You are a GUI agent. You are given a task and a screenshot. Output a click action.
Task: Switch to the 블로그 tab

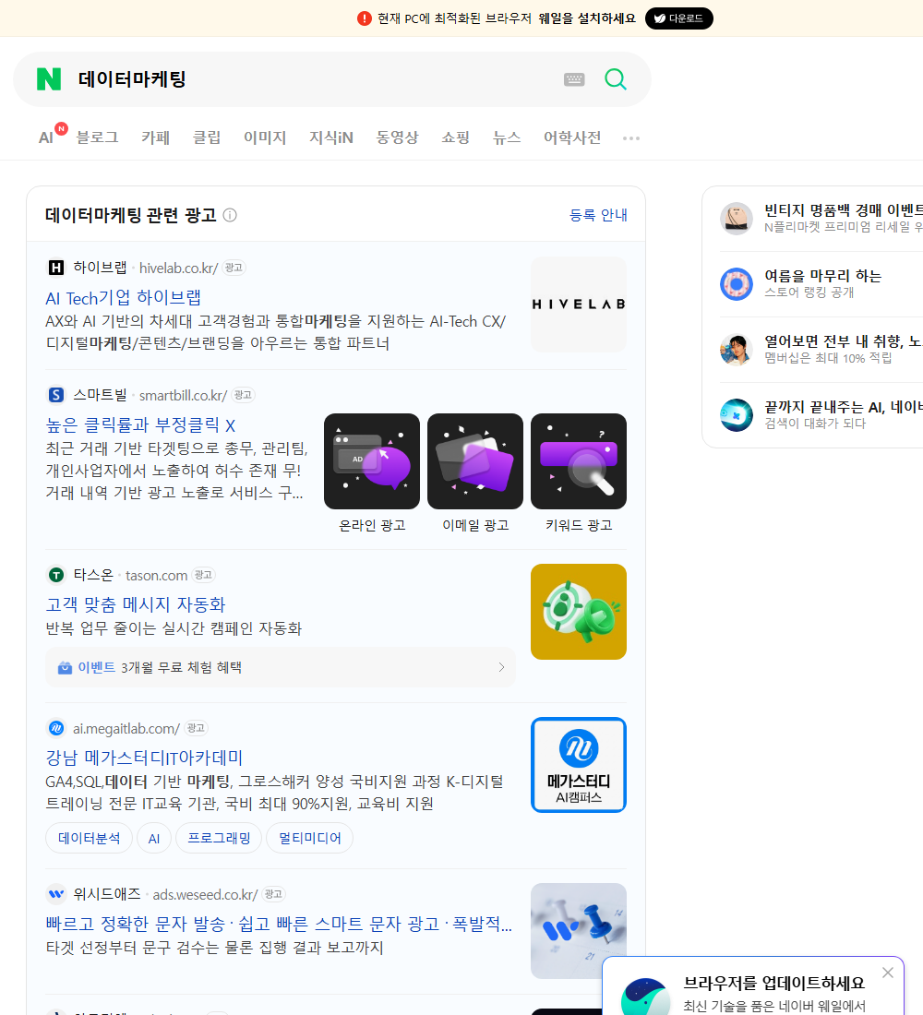click(97, 137)
